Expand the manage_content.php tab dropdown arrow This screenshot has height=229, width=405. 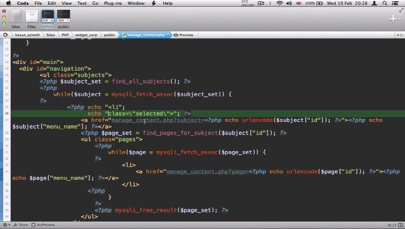click(x=167, y=35)
